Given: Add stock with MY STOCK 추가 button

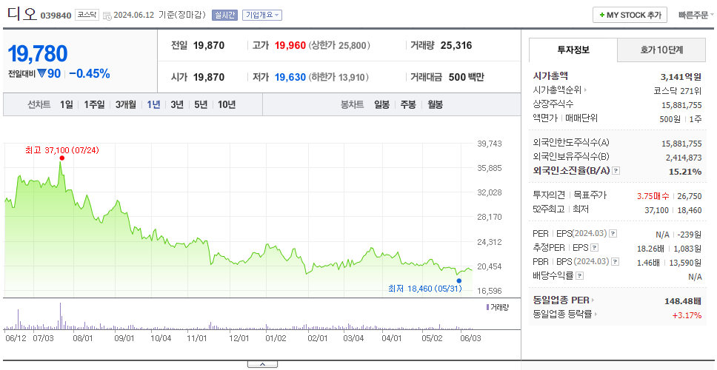Looking at the screenshot, I should (630, 15).
